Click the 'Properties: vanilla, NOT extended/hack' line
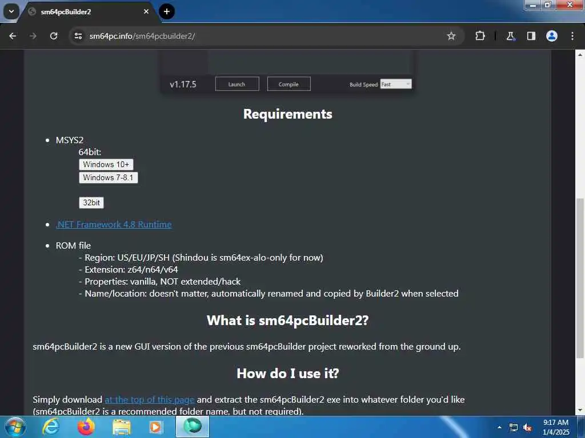Screen dimensions: 585x438 (160, 282)
